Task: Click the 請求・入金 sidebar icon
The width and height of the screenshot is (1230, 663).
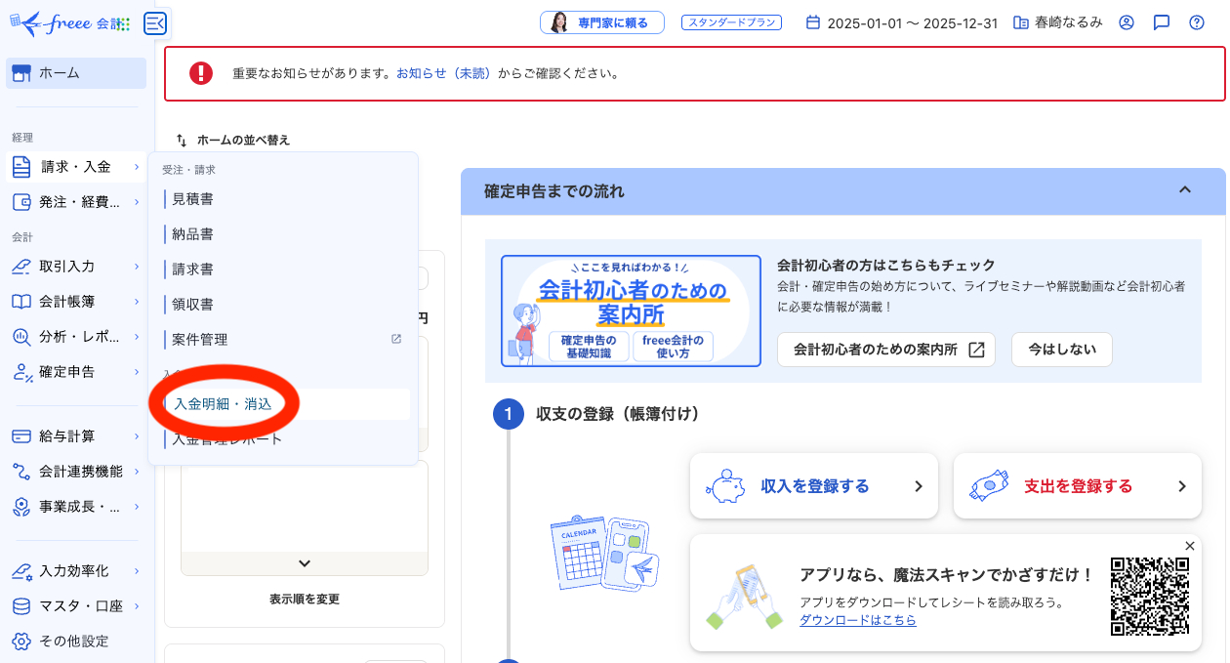Action: [x=21, y=166]
